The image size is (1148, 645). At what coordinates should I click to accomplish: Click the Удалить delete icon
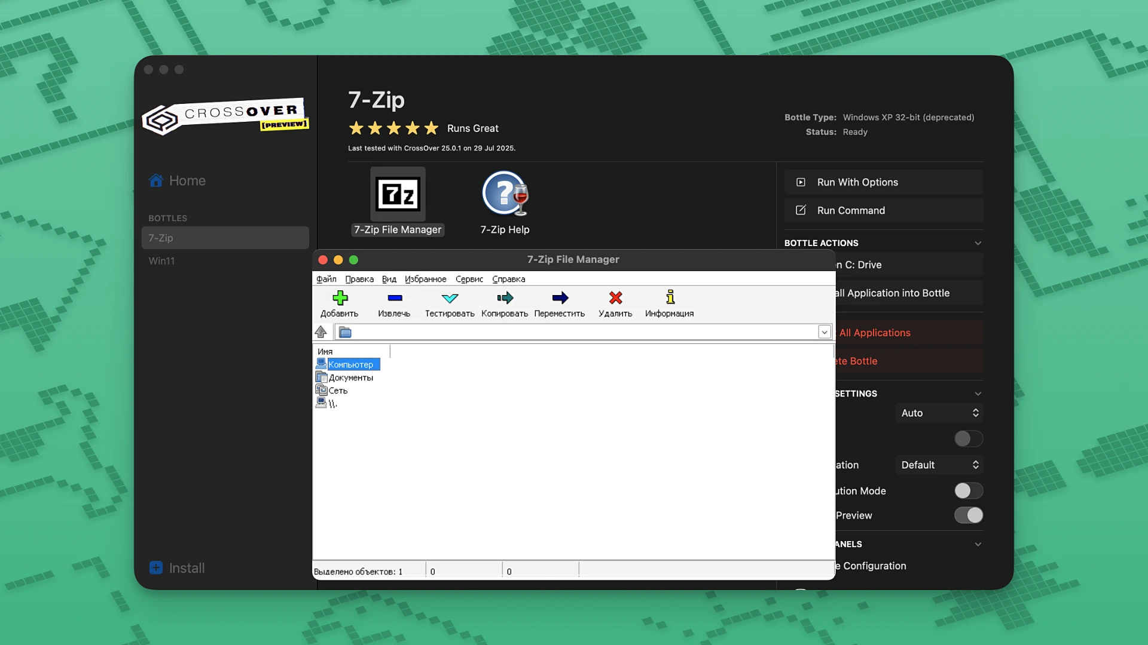pyautogui.click(x=615, y=303)
